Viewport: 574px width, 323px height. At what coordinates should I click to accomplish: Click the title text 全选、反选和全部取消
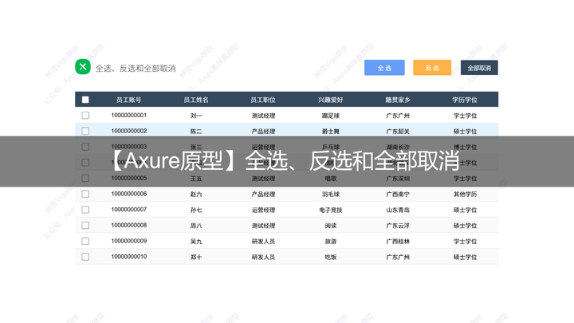pos(136,69)
